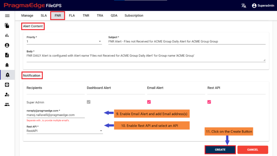
Task: Click the Superadmin username label
Action: 266,6
